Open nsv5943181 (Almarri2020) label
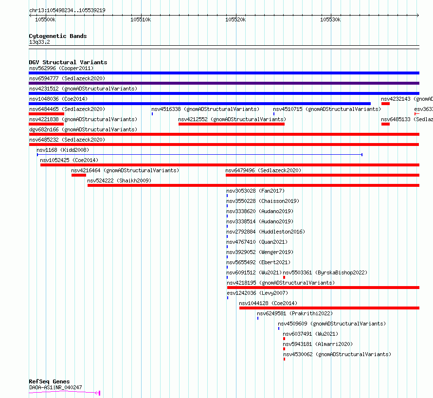The image size is (433, 398). (x=318, y=344)
